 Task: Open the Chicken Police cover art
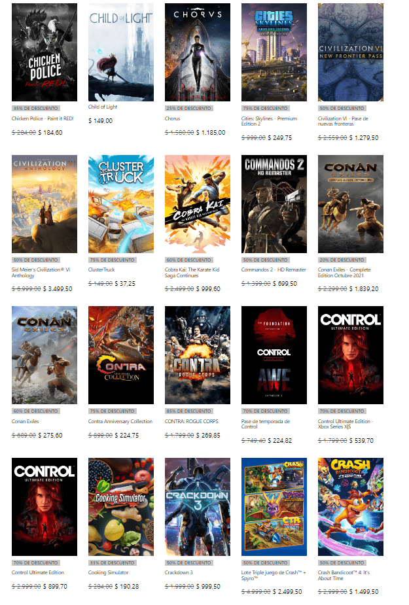point(44,52)
